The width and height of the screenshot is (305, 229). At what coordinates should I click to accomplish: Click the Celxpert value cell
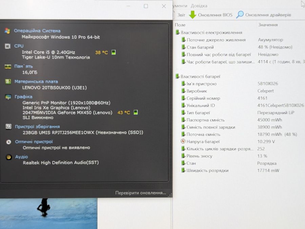pos(265,91)
